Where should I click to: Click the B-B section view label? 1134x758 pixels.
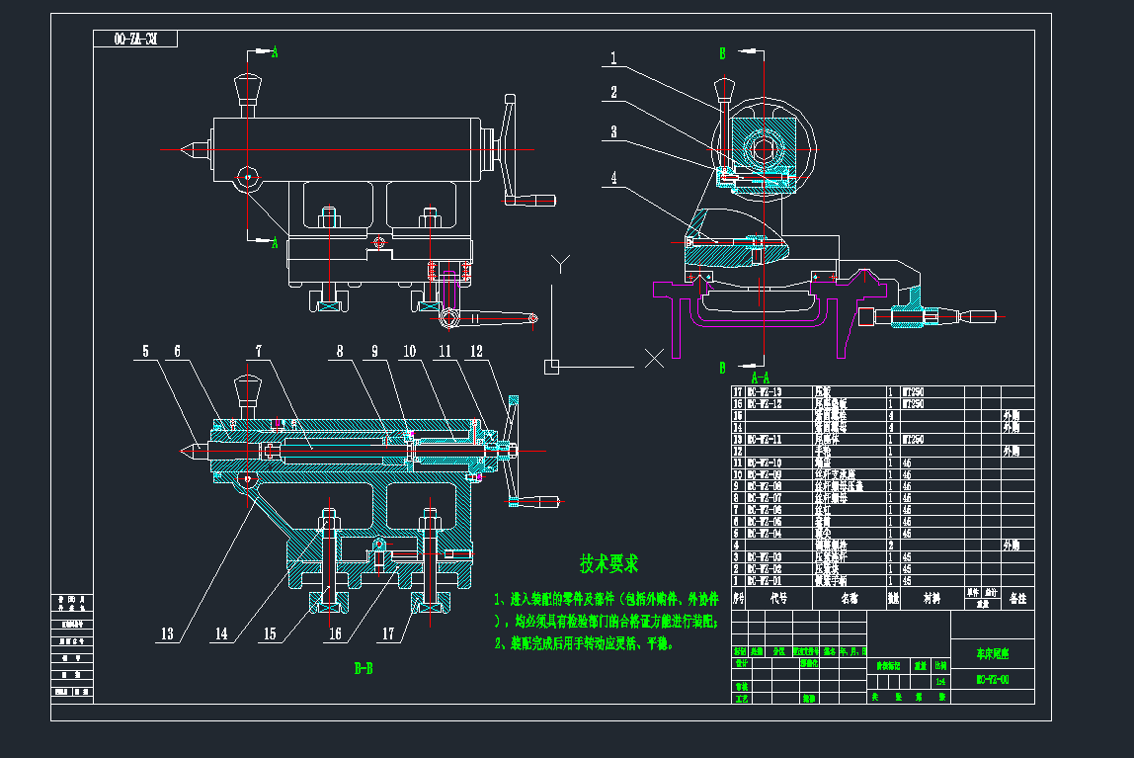(364, 669)
